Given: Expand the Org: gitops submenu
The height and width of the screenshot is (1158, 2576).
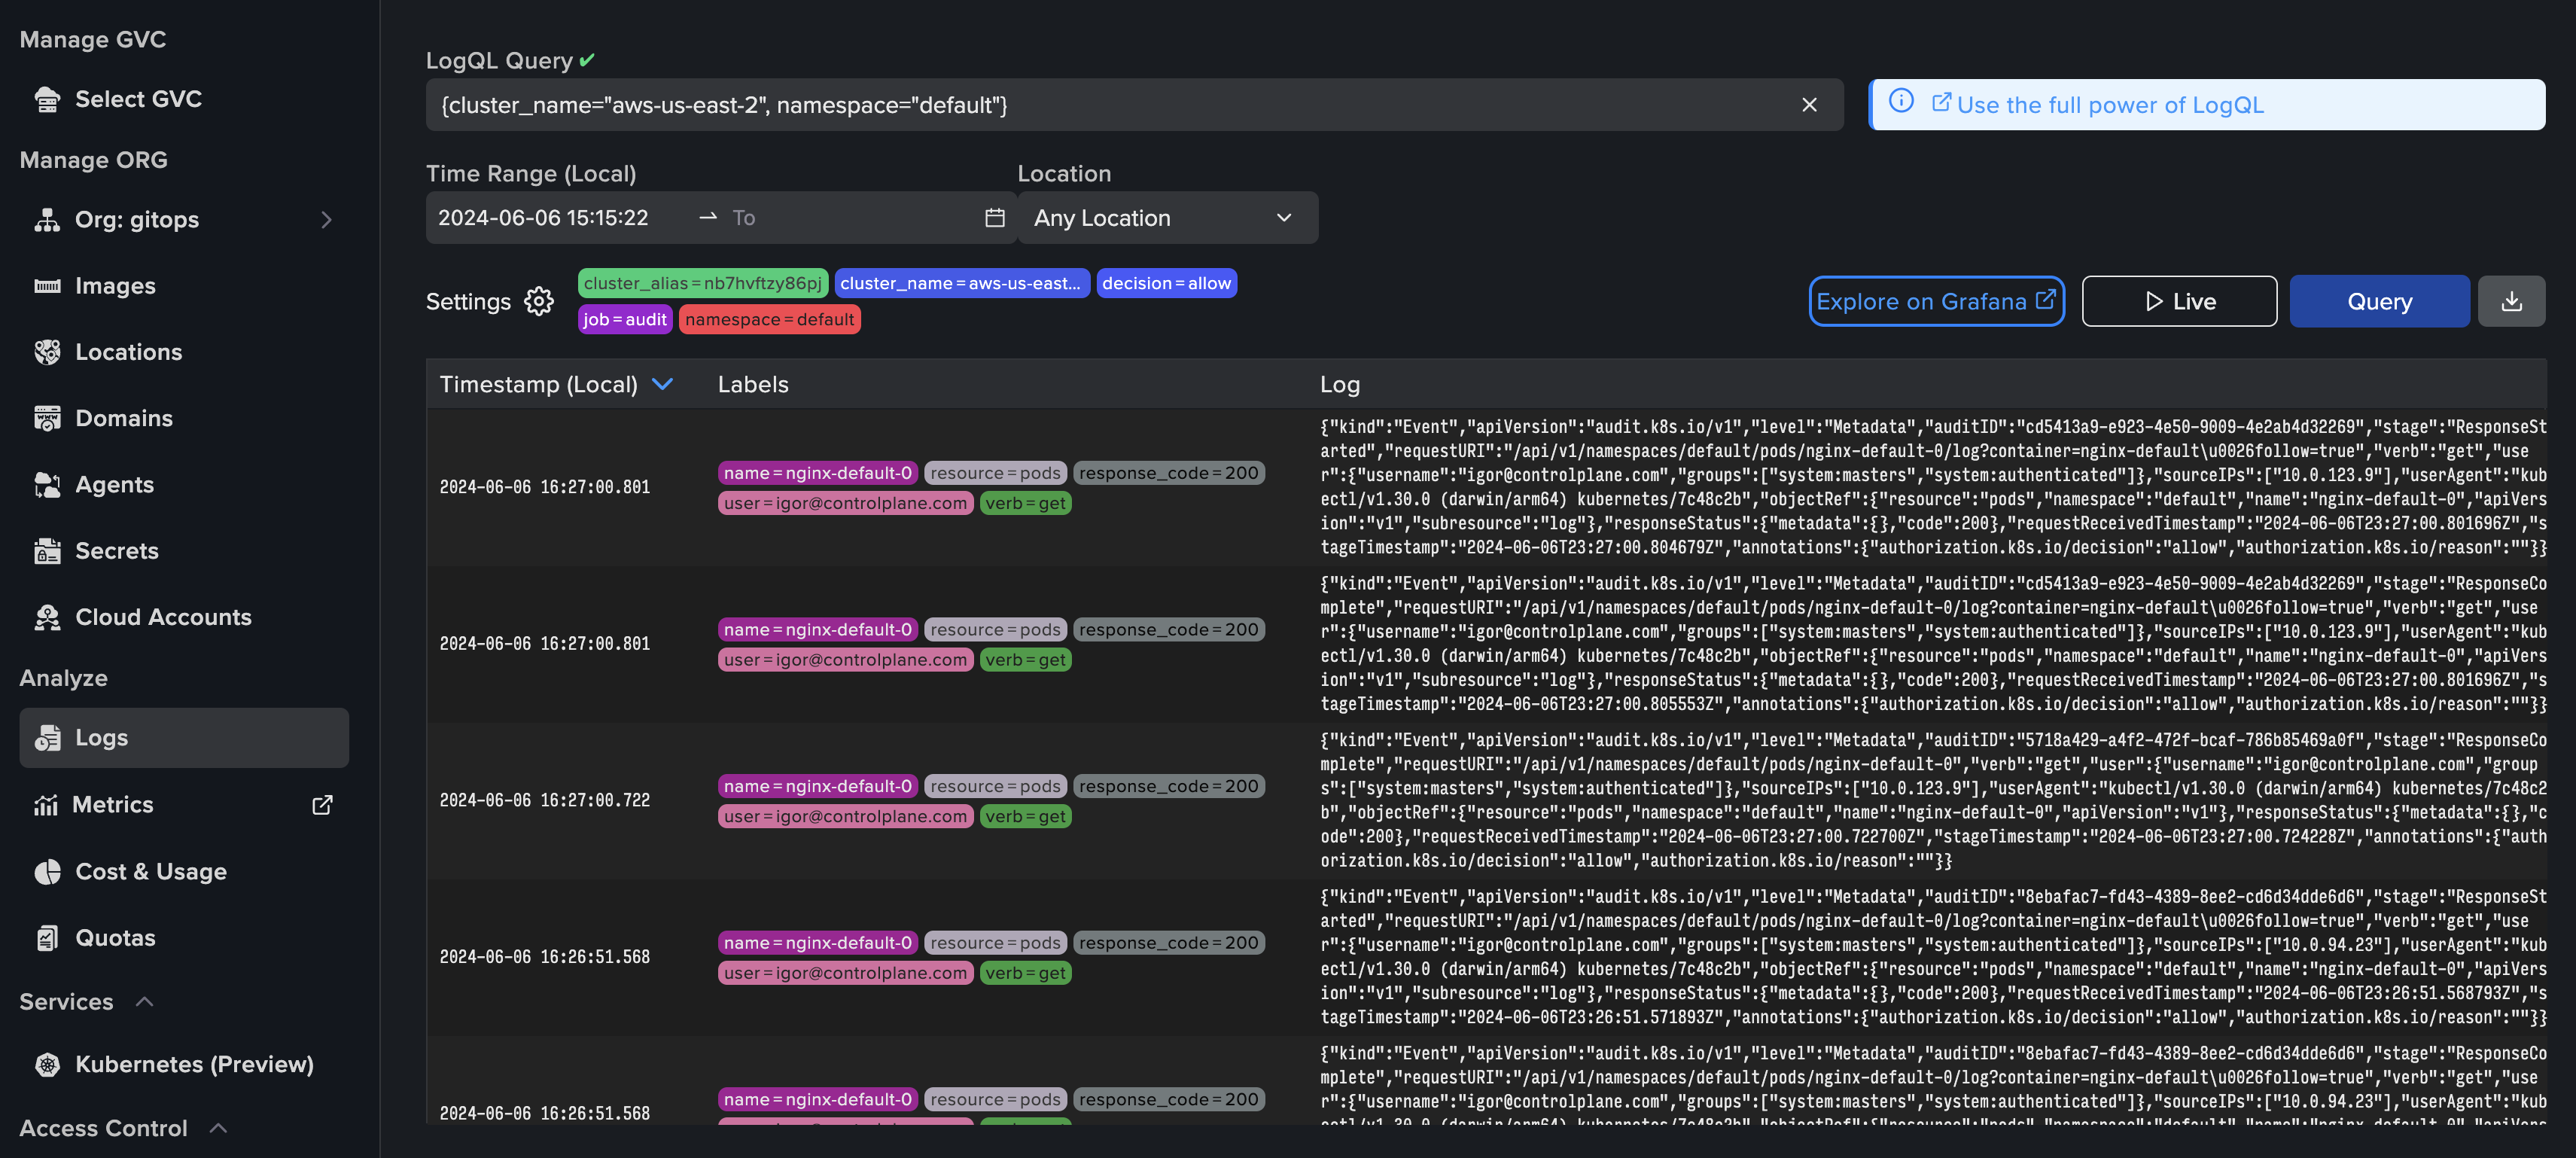Looking at the screenshot, I should 326,219.
